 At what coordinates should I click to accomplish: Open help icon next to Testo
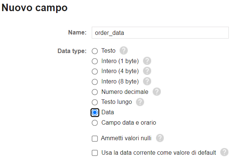[x=124, y=51]
